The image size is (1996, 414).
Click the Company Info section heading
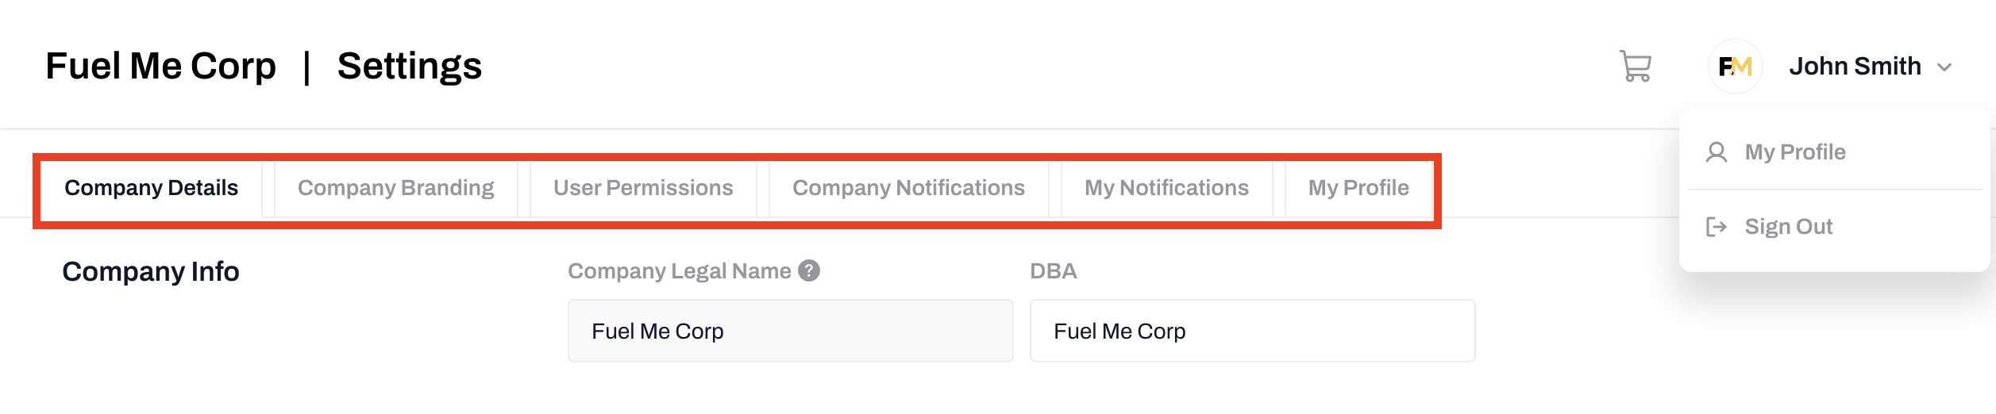[x=151, y=272]
